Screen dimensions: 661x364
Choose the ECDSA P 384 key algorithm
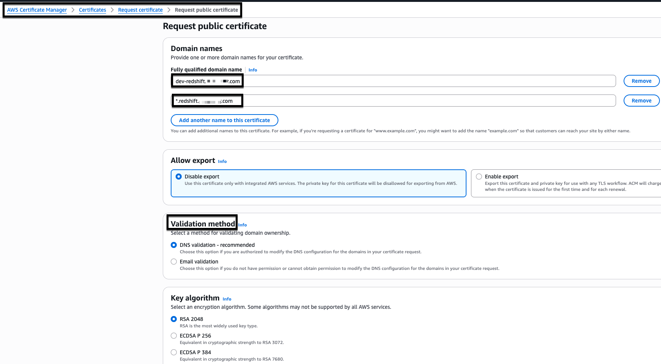pyautogui.click(x=173, y=352)
